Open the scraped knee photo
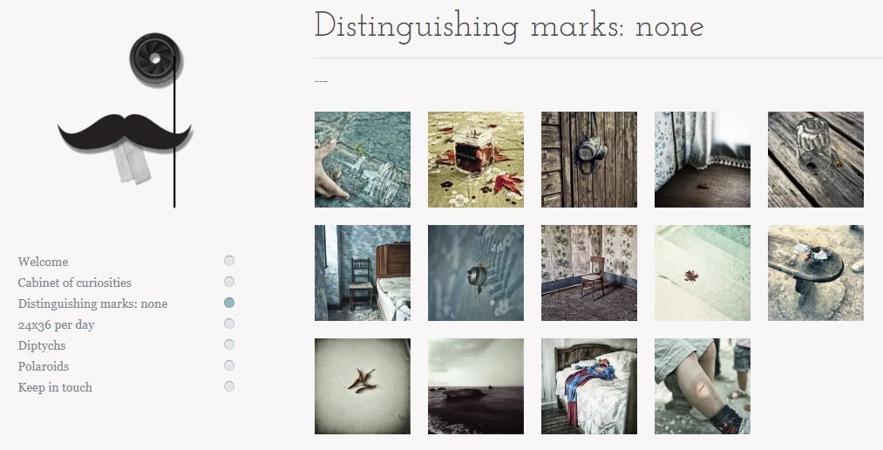The height and width of the screenshot is (450, 883). click(x=703, y=386)
